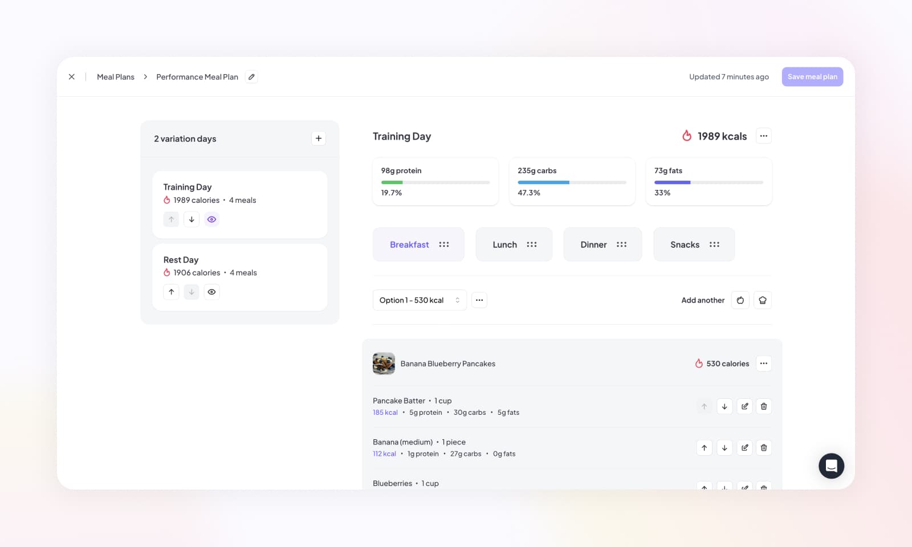Move Rest Day up in list

171,292
